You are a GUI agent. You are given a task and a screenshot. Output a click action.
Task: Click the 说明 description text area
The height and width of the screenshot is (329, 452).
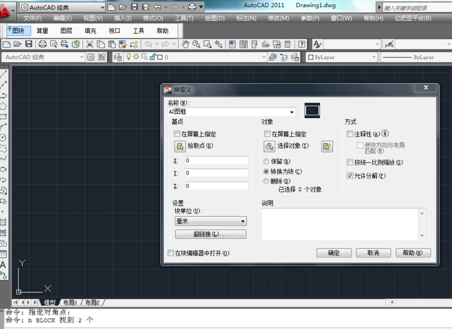[x=340, y=225]
